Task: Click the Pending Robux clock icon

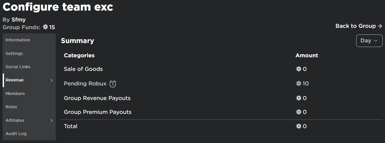Action: [113, 84]
